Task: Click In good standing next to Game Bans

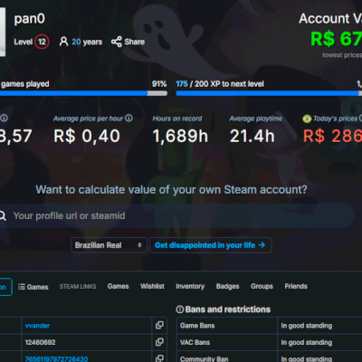Action: click(x=307, y=326)
